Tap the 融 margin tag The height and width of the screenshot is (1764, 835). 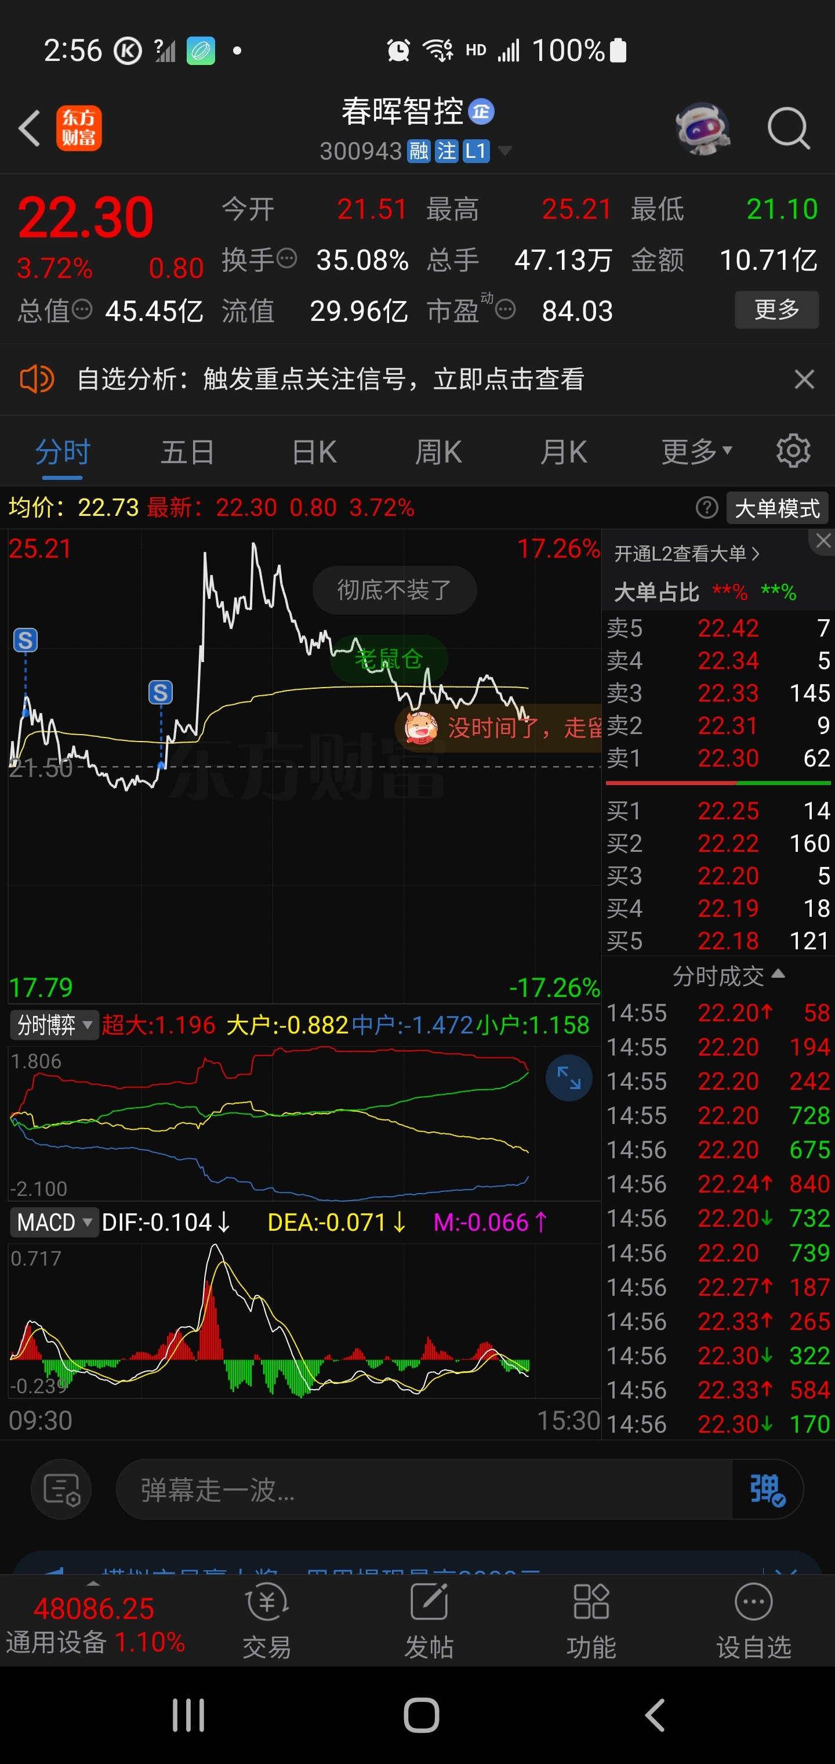coord(419,151)
